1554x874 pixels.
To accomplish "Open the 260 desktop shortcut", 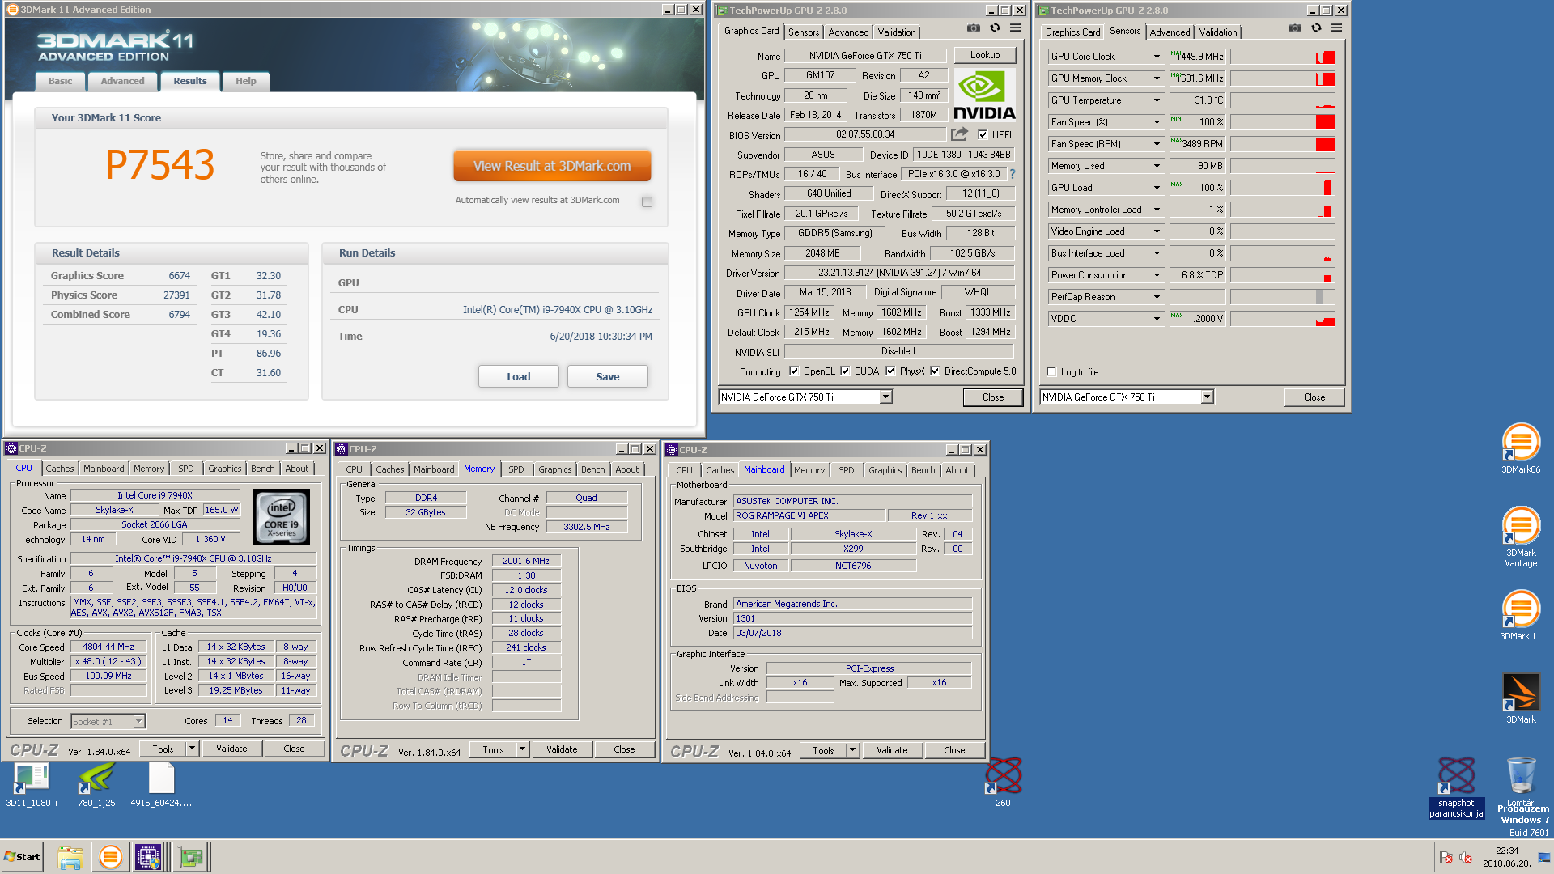I will click(1003, 782).
